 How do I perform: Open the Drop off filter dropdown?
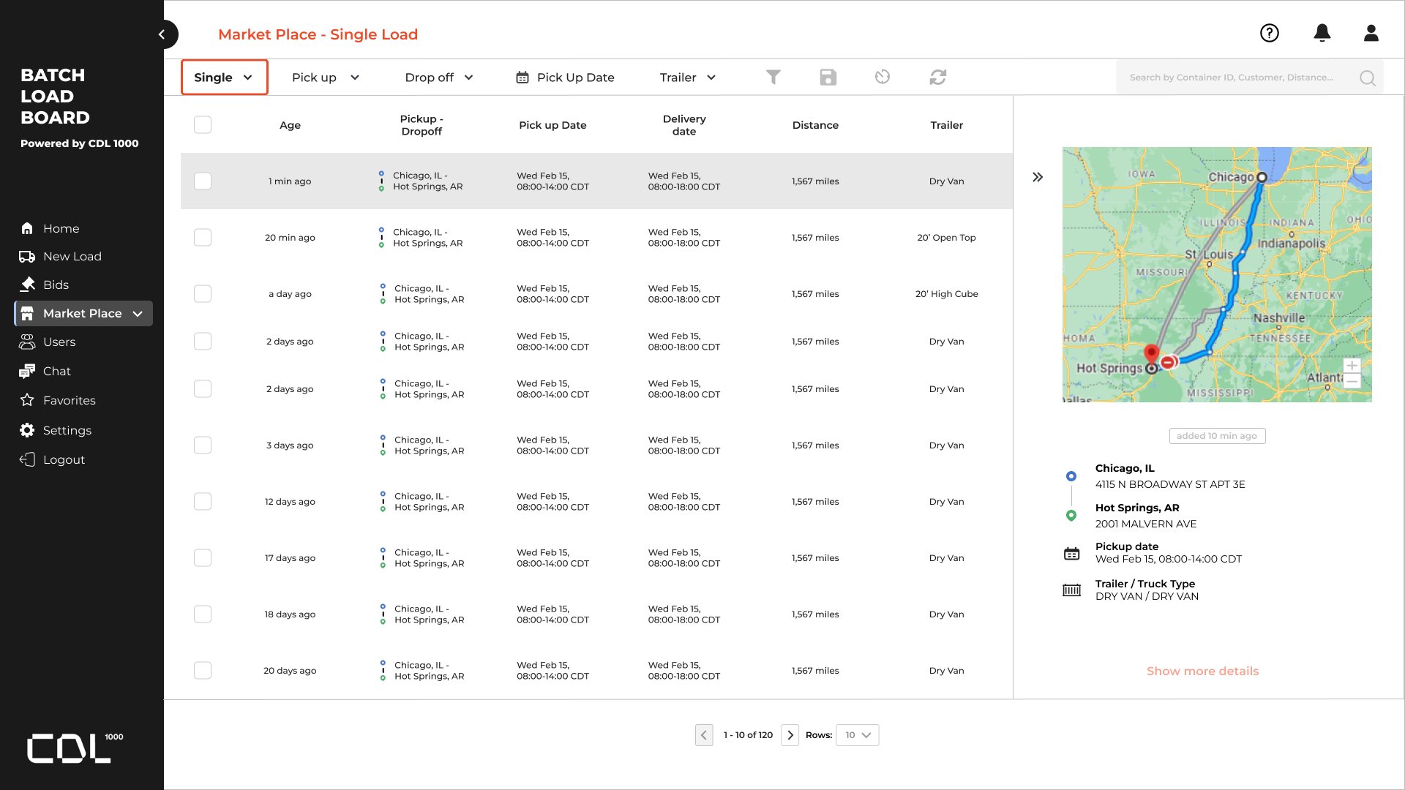(439, 78)
